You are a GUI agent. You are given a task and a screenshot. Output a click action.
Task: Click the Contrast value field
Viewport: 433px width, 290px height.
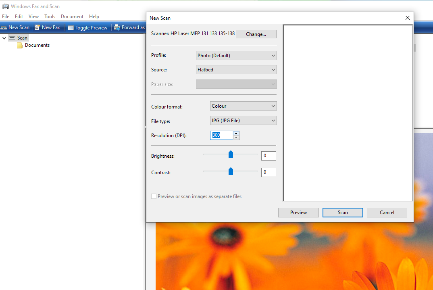pyautogui.click(x=269, y=172)
